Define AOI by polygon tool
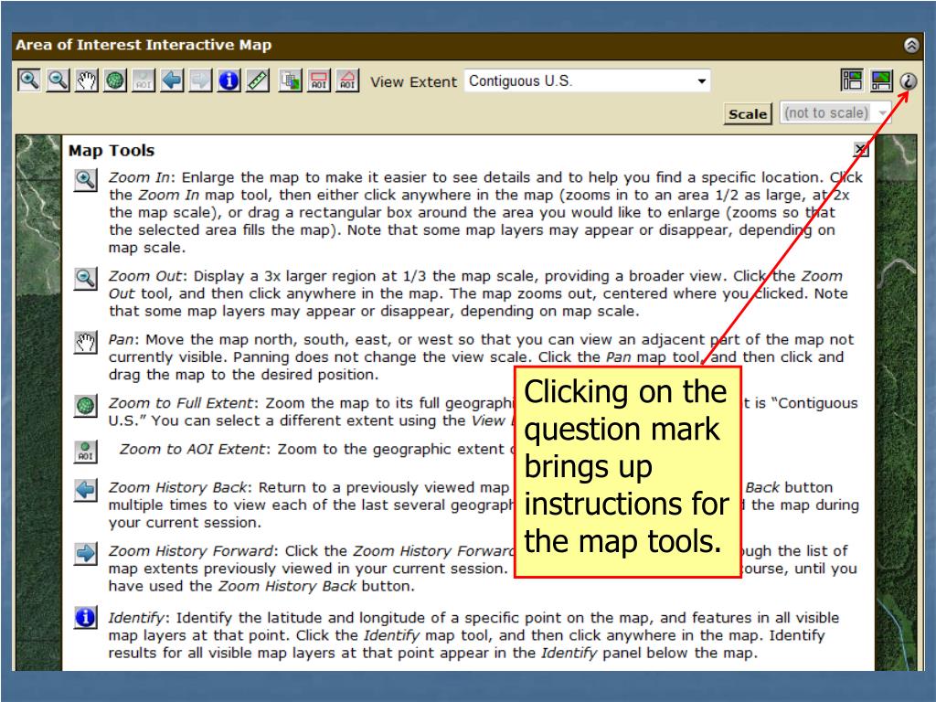 (348, 80)
